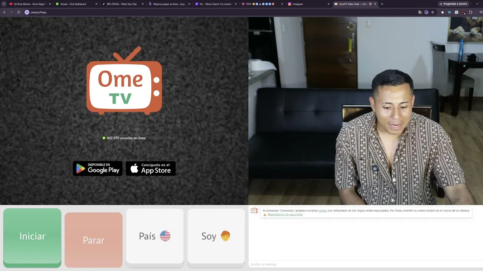The image size is (483, 271).
Task: Close the TikTok tab
Action: pos(143,4)
